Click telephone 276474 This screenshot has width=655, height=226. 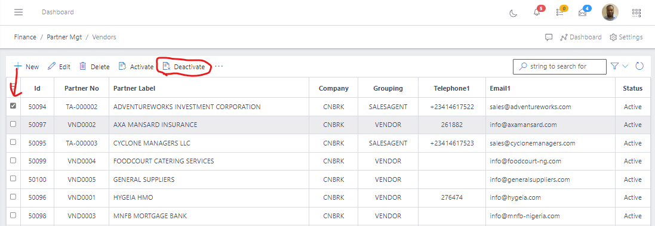pos(451,197)
